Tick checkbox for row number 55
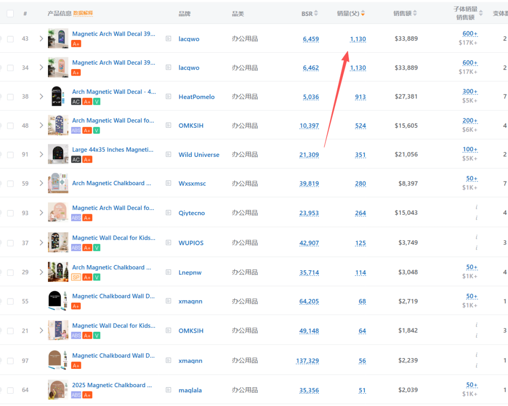Image resolution: width=508 pixels, height=406 pixels. click(10, 301)
